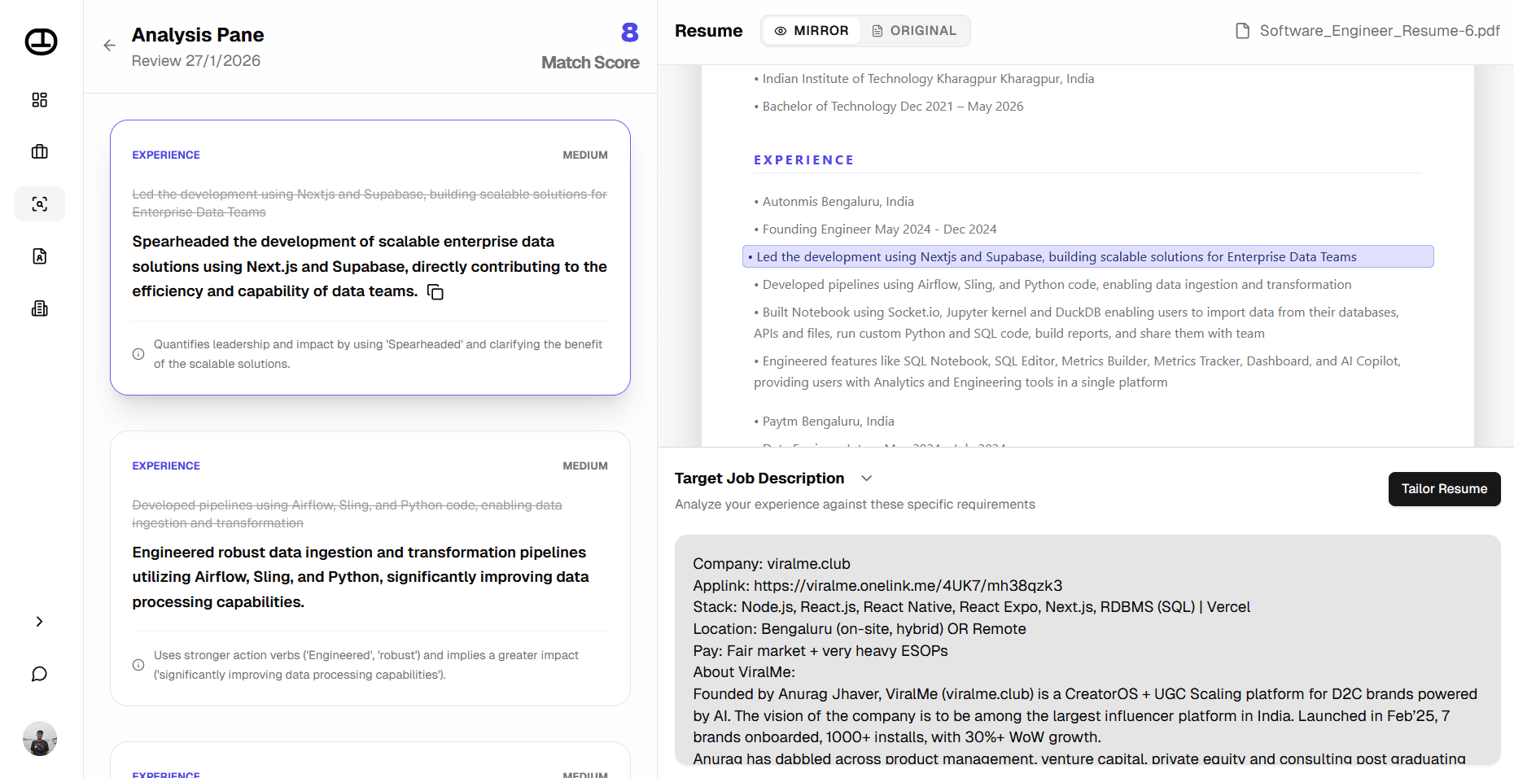Click the Autonmis Bengaluru, India line
This screenshot has width=1514, height=778.
pyautogui.click(x=834, y=202)
